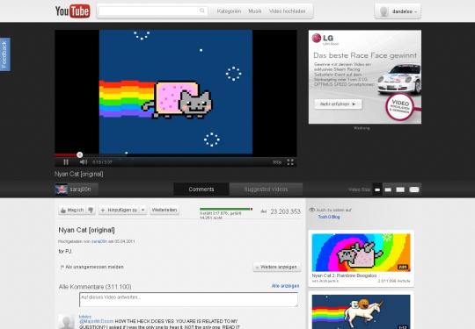Select the third video size option
This screenshot has height=329, width=475.
point(400,190)
